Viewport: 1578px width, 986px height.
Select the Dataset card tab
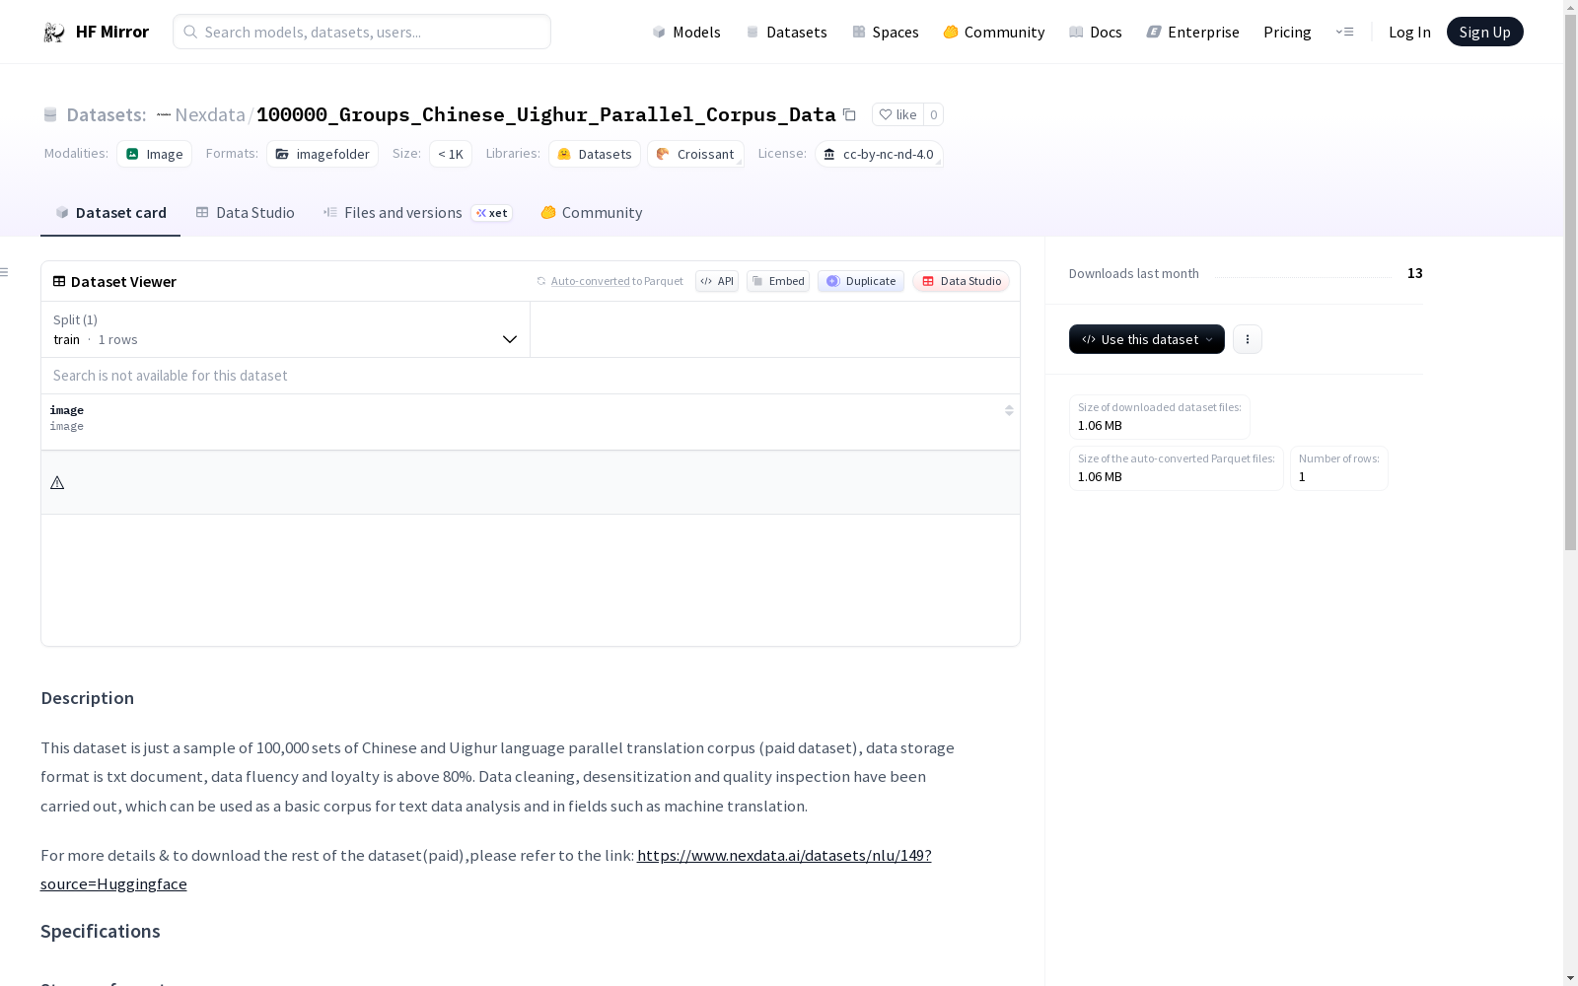pyautogui.click(x=110, y=213)
